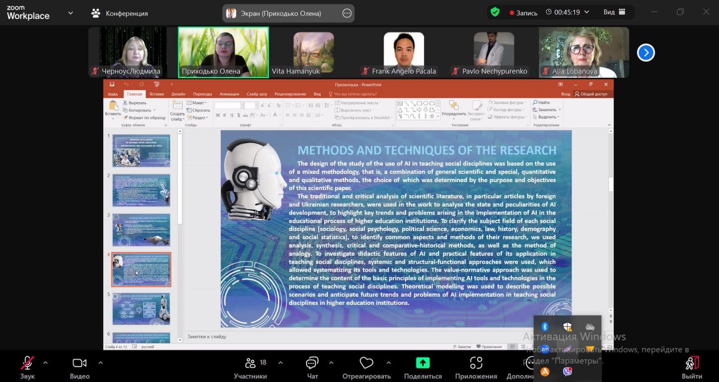Click the bulleted list icon
This screenshot has width=719, height=382.
coord(288,105)
